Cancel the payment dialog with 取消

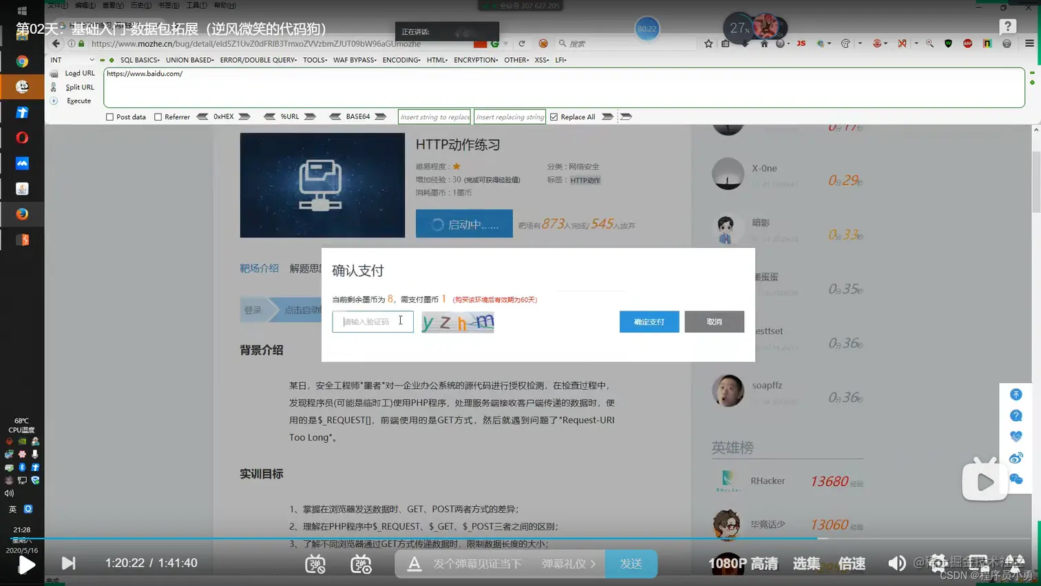click(714, 322)
